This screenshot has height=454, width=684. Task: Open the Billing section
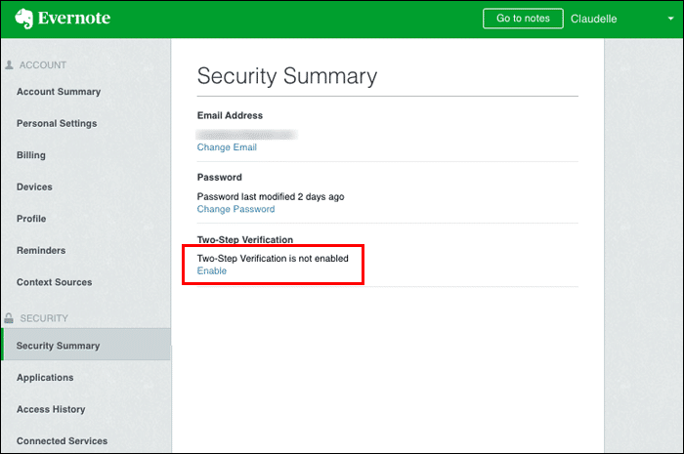tap(31, 155)
